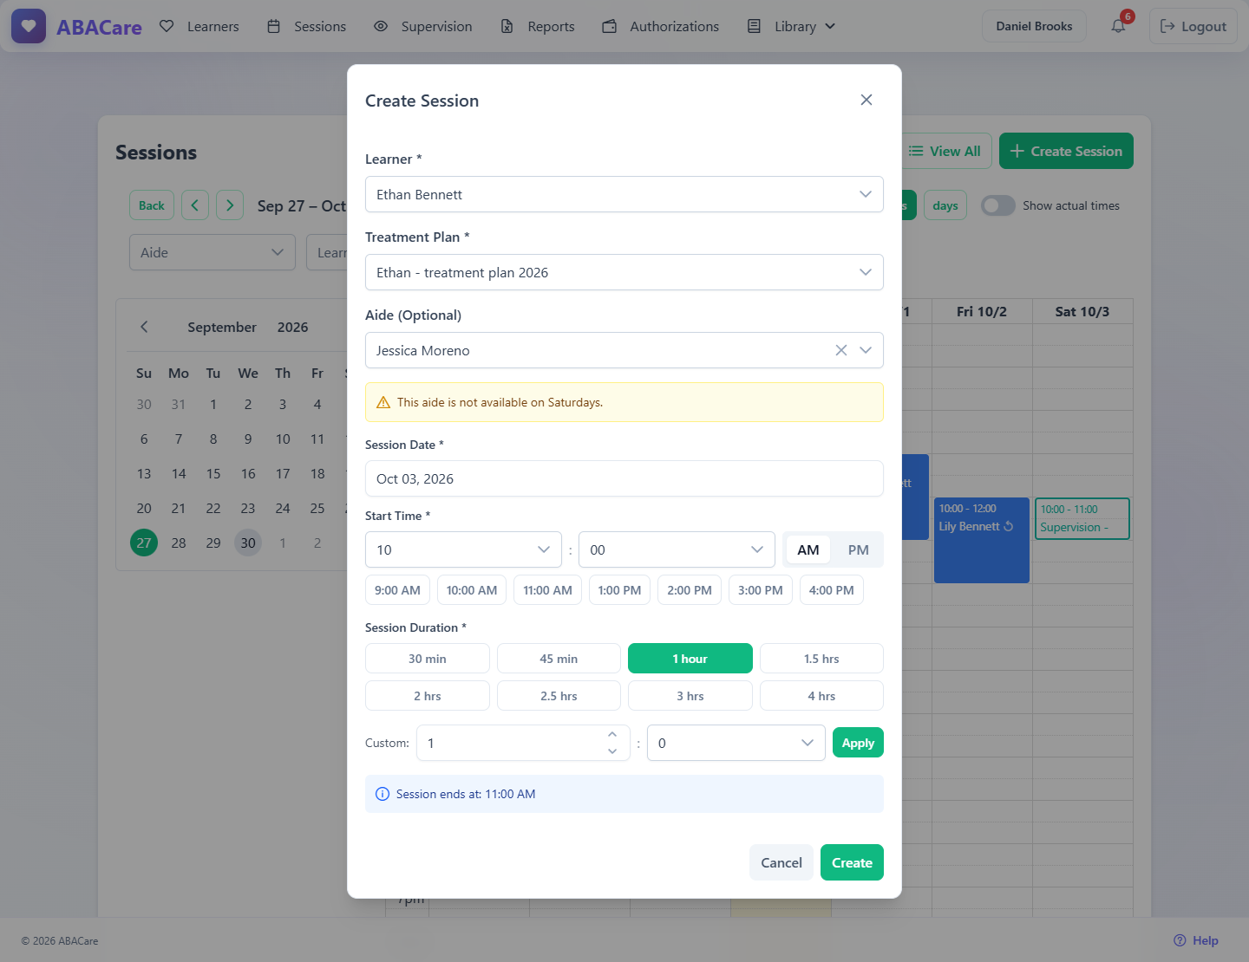Open the Lily Bennett session on Friday

click(981, 540)
